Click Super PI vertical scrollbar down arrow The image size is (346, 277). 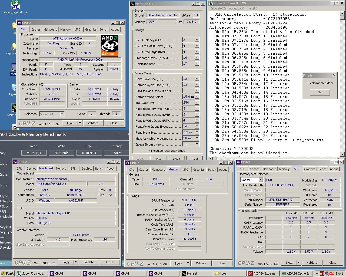point(342,154)
